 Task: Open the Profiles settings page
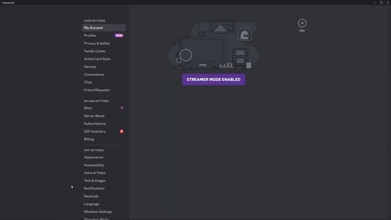pyautogui.click(x=104, y=35)
